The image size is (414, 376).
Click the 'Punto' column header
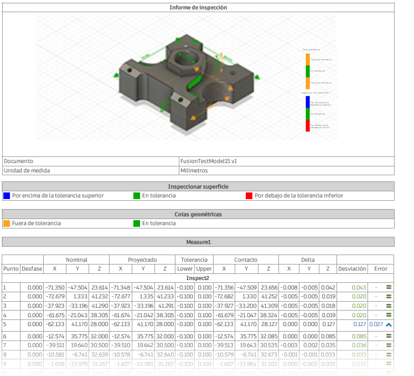11,268
